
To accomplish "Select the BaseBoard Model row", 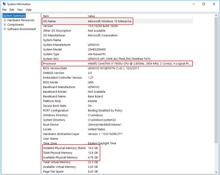I will coord(117,91).
